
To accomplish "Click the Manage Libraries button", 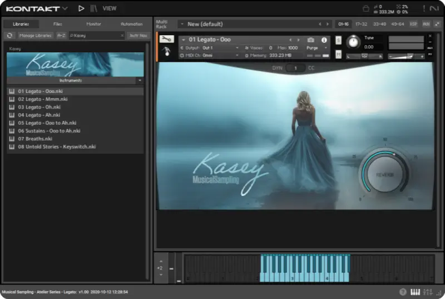I will tap(35, 35).
